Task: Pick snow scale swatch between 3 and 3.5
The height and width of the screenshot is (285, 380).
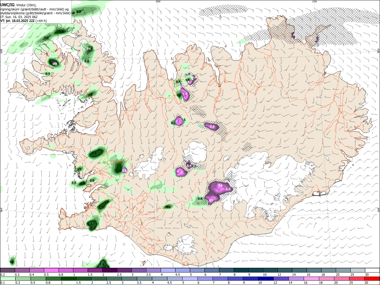Action: [x=139, y=270]
